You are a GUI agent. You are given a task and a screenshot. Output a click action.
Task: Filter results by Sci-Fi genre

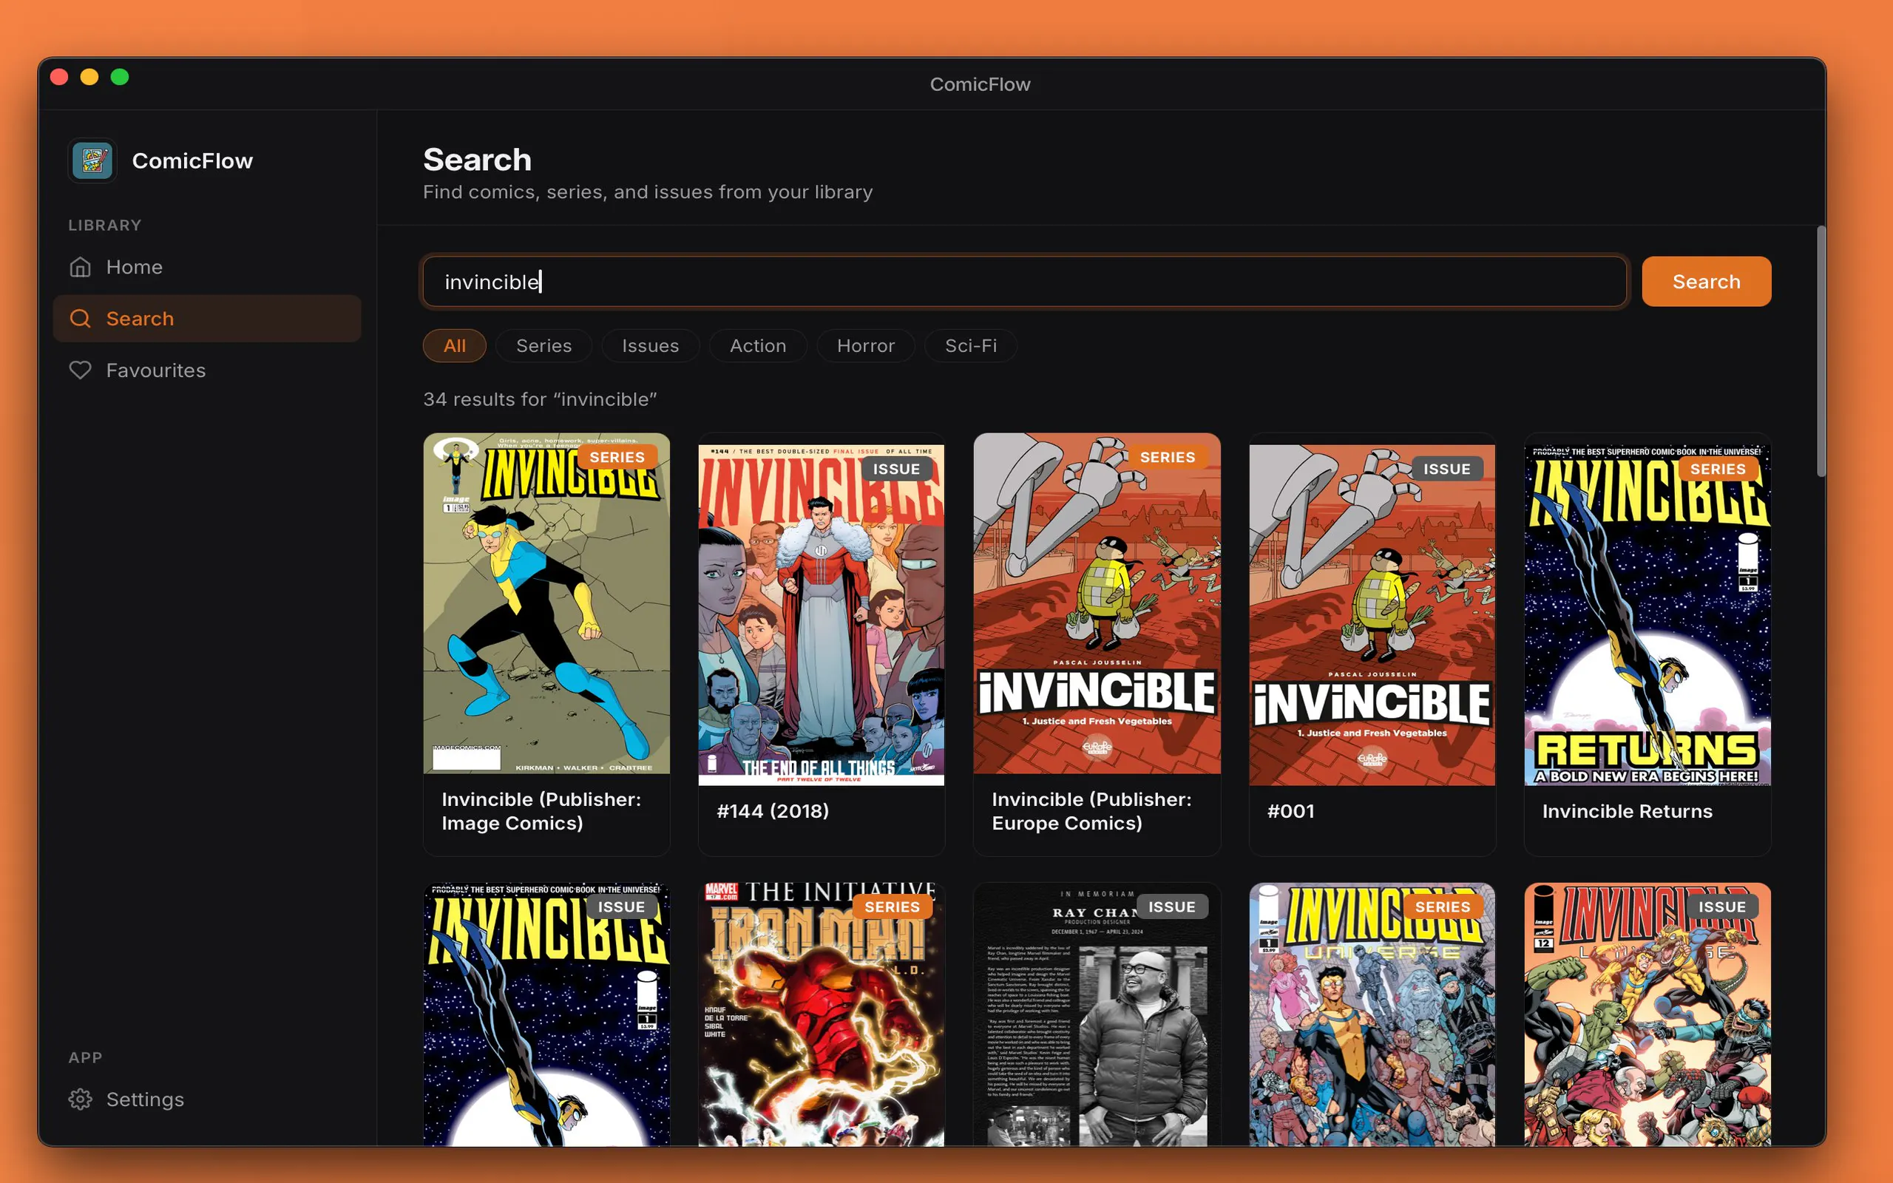click(x=971, y=346)
